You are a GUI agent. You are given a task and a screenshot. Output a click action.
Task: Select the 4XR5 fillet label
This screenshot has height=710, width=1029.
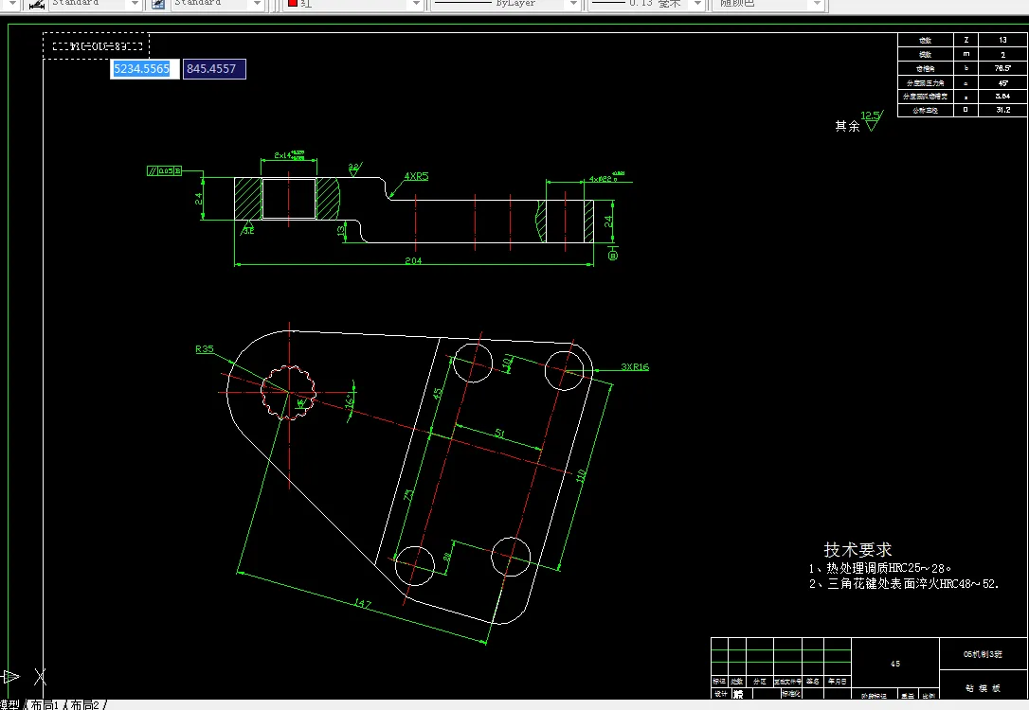(x=416, y=176)
